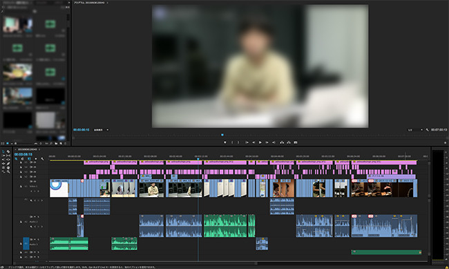449x269 pixels.
Task: Toggle the V1 track lock
Action: click(21, 187)
